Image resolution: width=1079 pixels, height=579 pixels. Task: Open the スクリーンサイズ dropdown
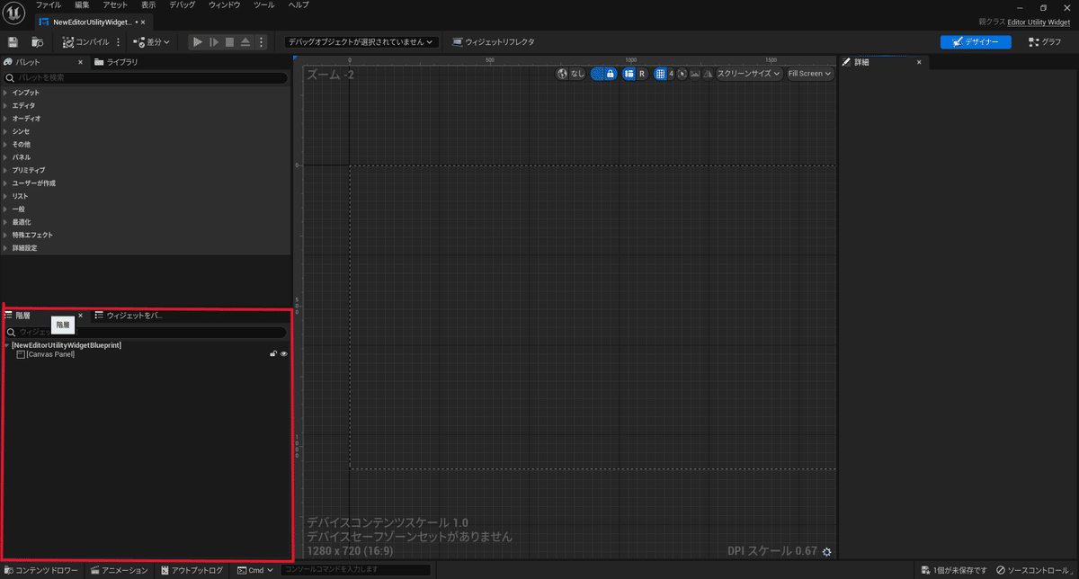click(749, 74)
